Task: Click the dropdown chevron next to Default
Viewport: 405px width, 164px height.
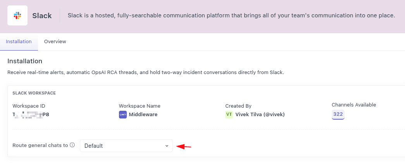Action: pyautogui.click(x=167, y=146)
